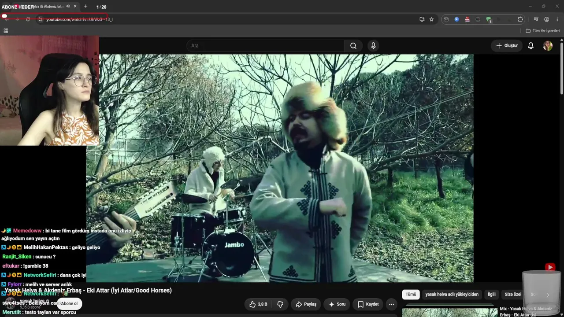
Task: Open the Chrome three-dot menu
Action: point(557,19)
